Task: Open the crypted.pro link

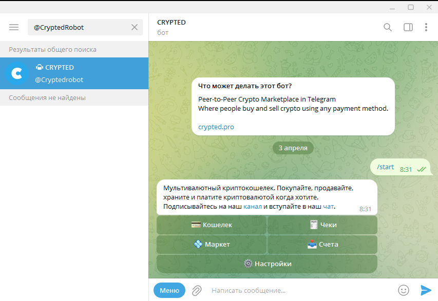Action: tap(216, 127)
